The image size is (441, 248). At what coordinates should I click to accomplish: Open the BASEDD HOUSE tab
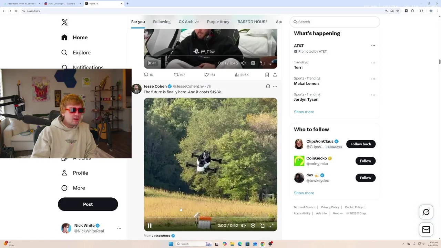tap(253, 22)
